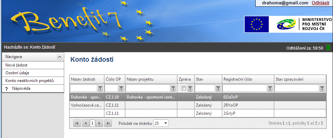
Task: Click the European Union flag logo
Action: coord(256,24)
